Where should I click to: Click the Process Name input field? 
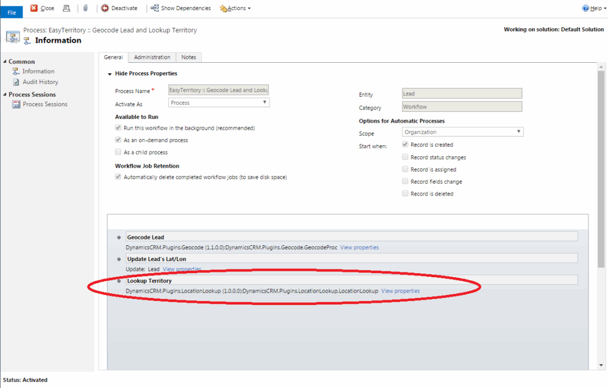pos(218,90)
